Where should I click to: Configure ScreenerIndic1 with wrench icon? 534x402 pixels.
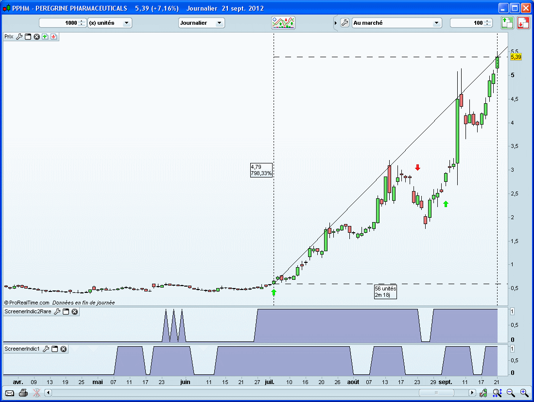click(46, 349)
